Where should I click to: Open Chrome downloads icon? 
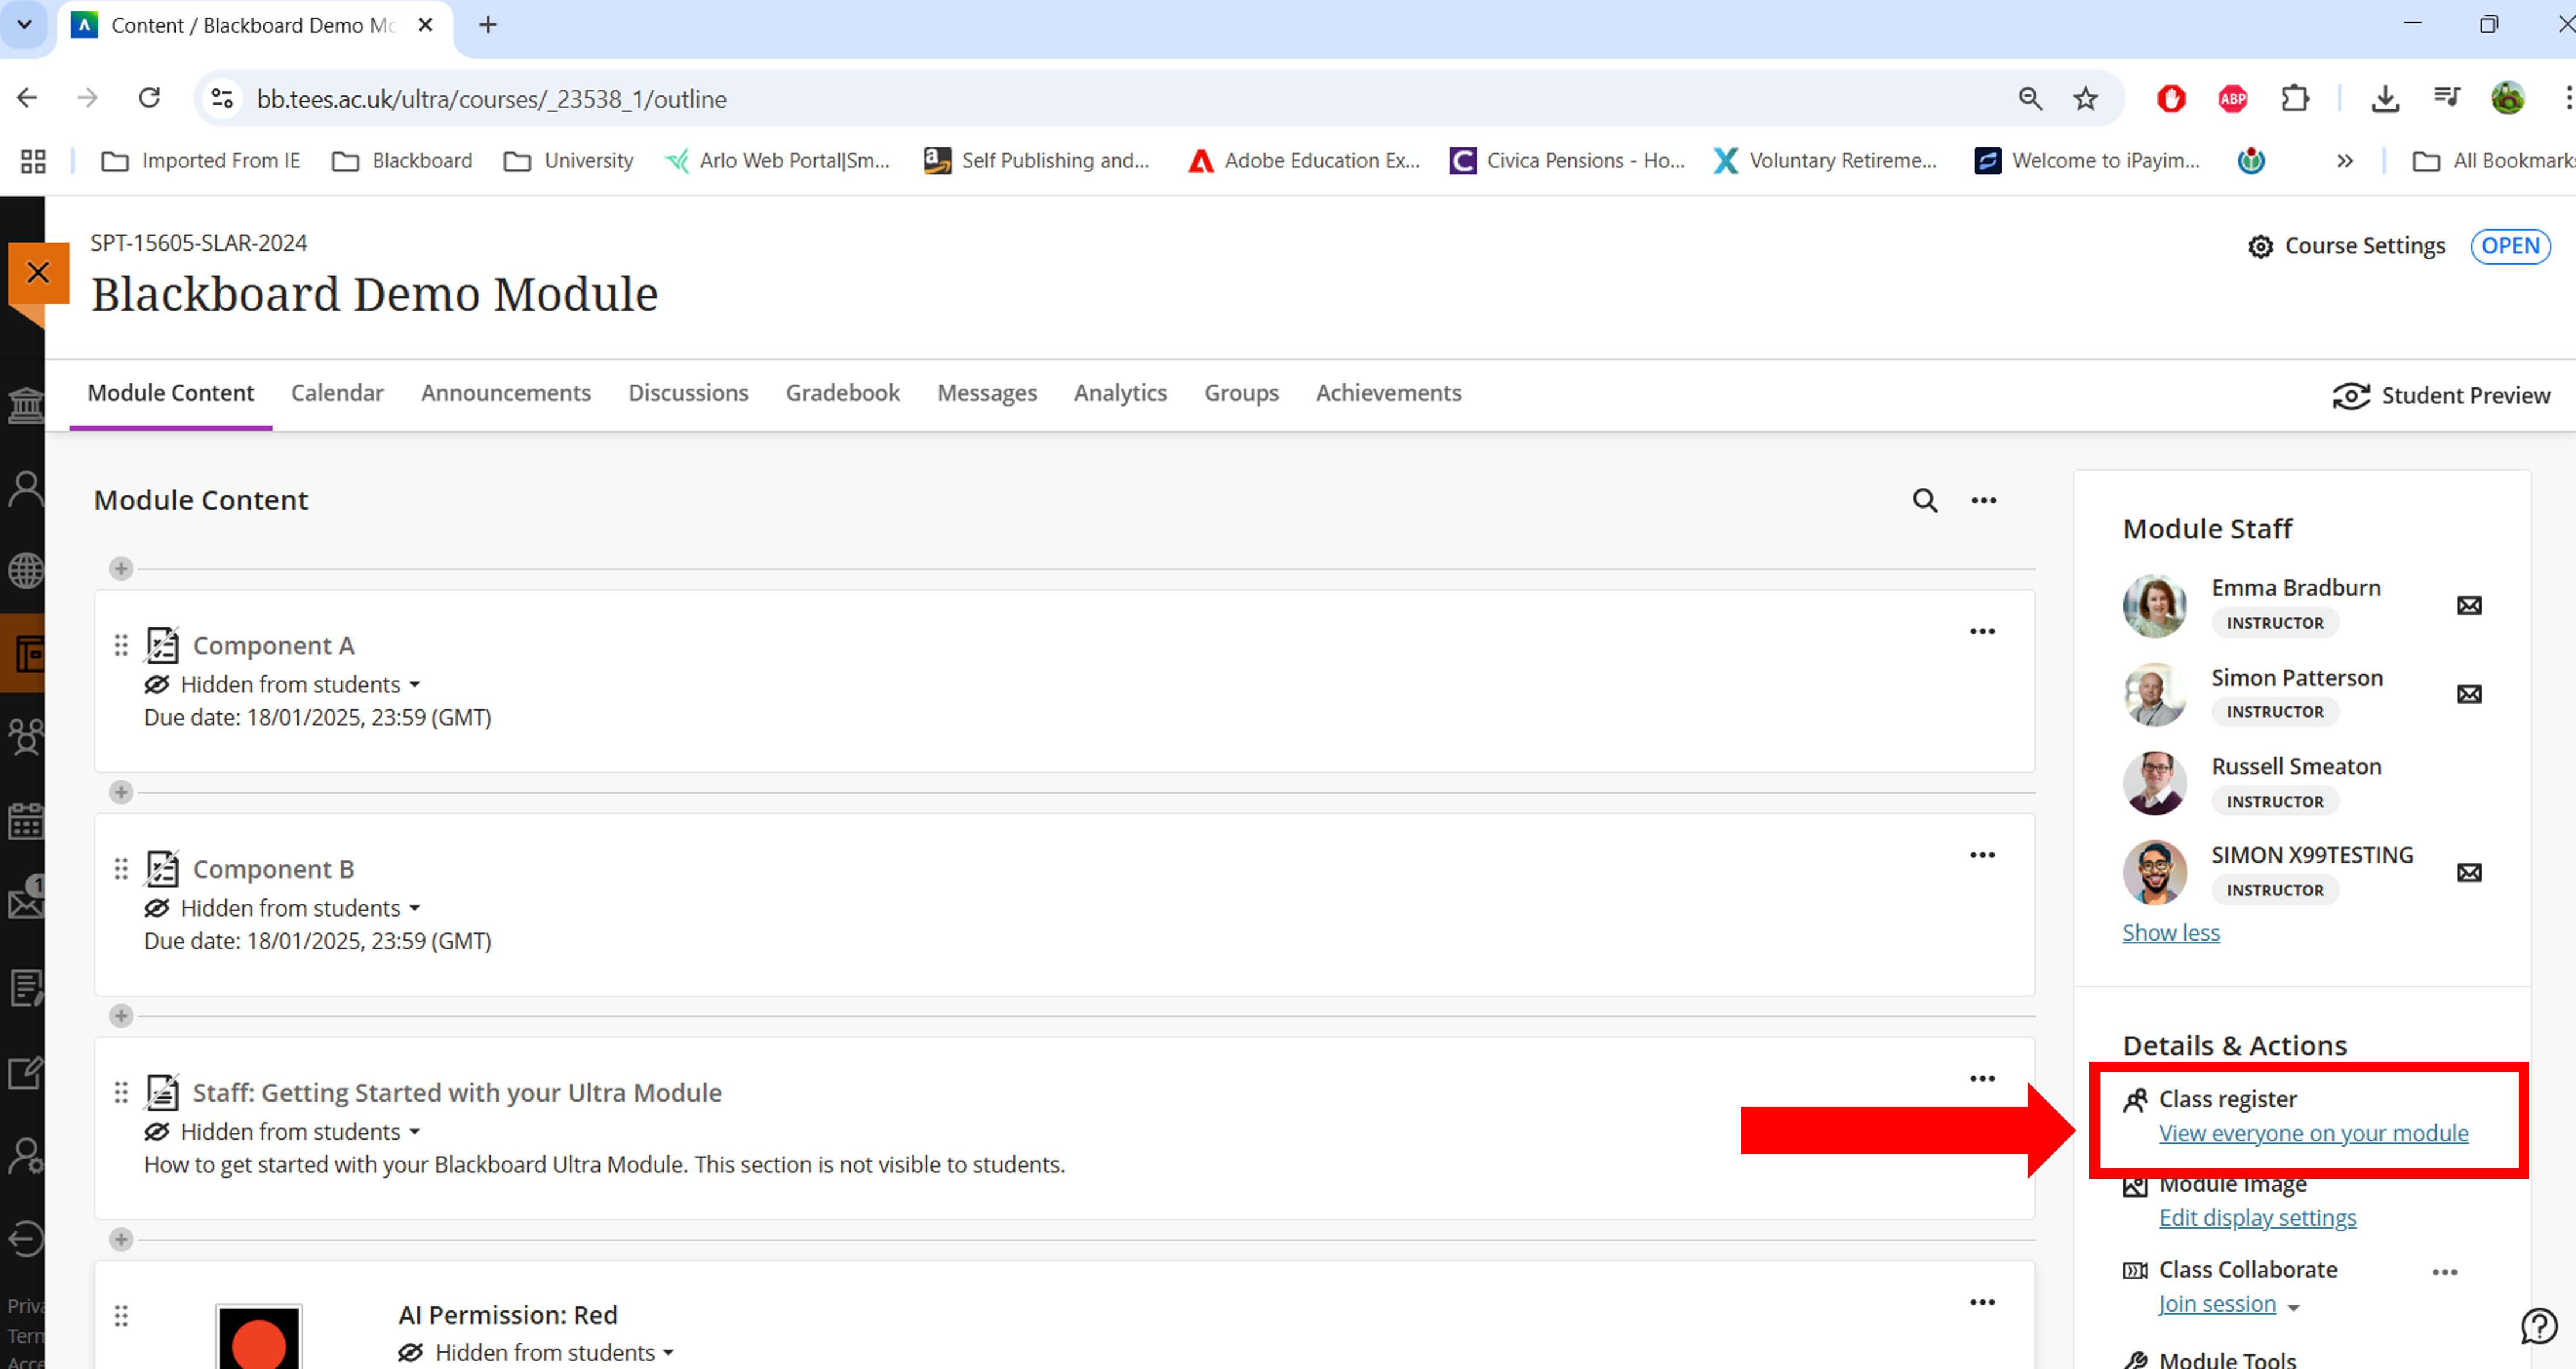pyautogui.click(x=2385, y=98)
